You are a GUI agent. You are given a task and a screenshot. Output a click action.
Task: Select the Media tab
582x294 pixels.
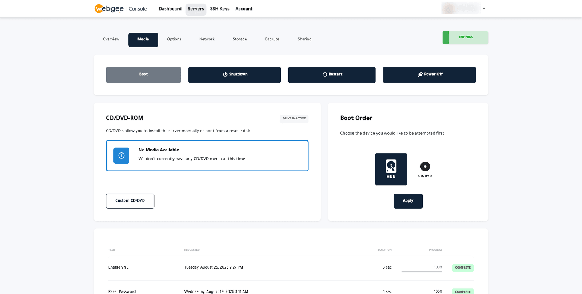[x=143, y=40]
